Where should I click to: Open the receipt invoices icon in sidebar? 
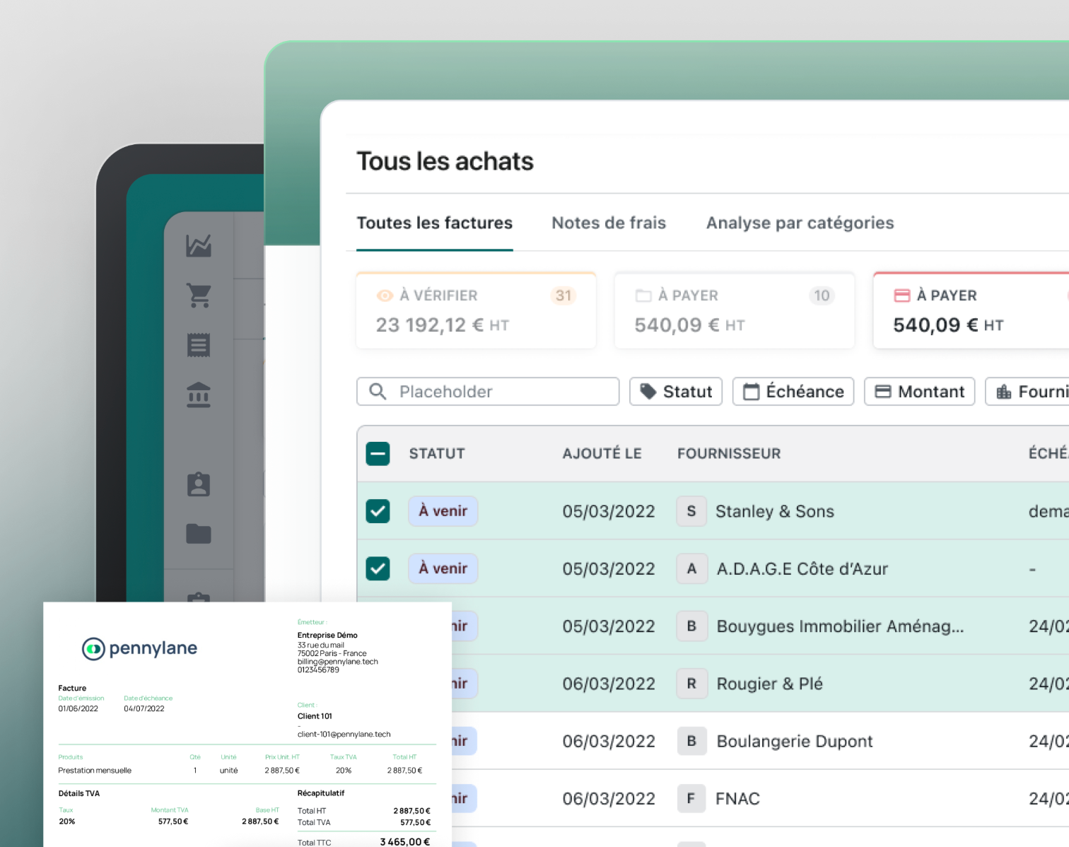(x=199, y=345)
